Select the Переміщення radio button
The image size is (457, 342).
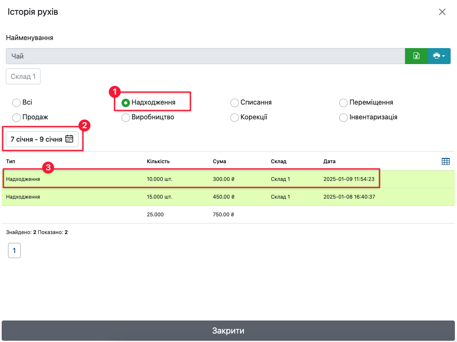343,103
